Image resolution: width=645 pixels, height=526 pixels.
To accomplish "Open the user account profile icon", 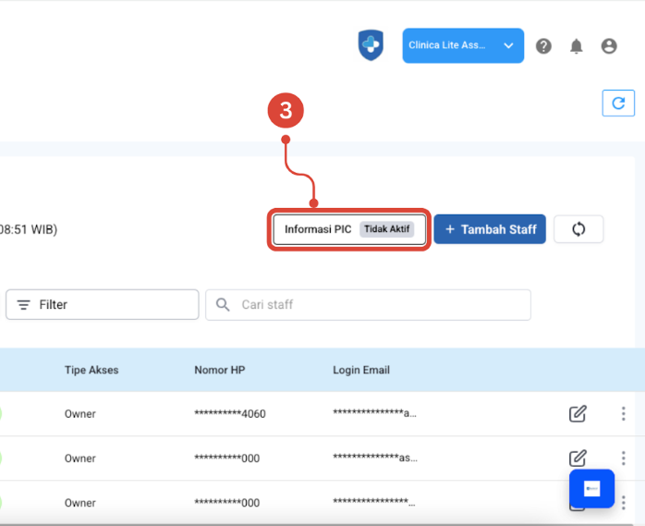I will point(608,46).
